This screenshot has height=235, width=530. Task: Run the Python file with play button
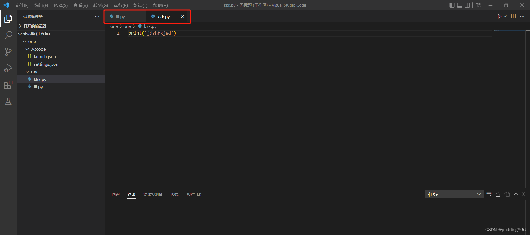(x=499, y=17)
